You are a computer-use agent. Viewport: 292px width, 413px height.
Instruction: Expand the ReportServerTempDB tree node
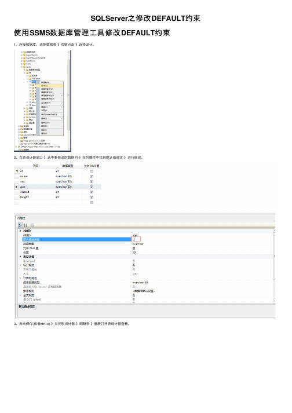pyautogui.click(x=21, y=58)
